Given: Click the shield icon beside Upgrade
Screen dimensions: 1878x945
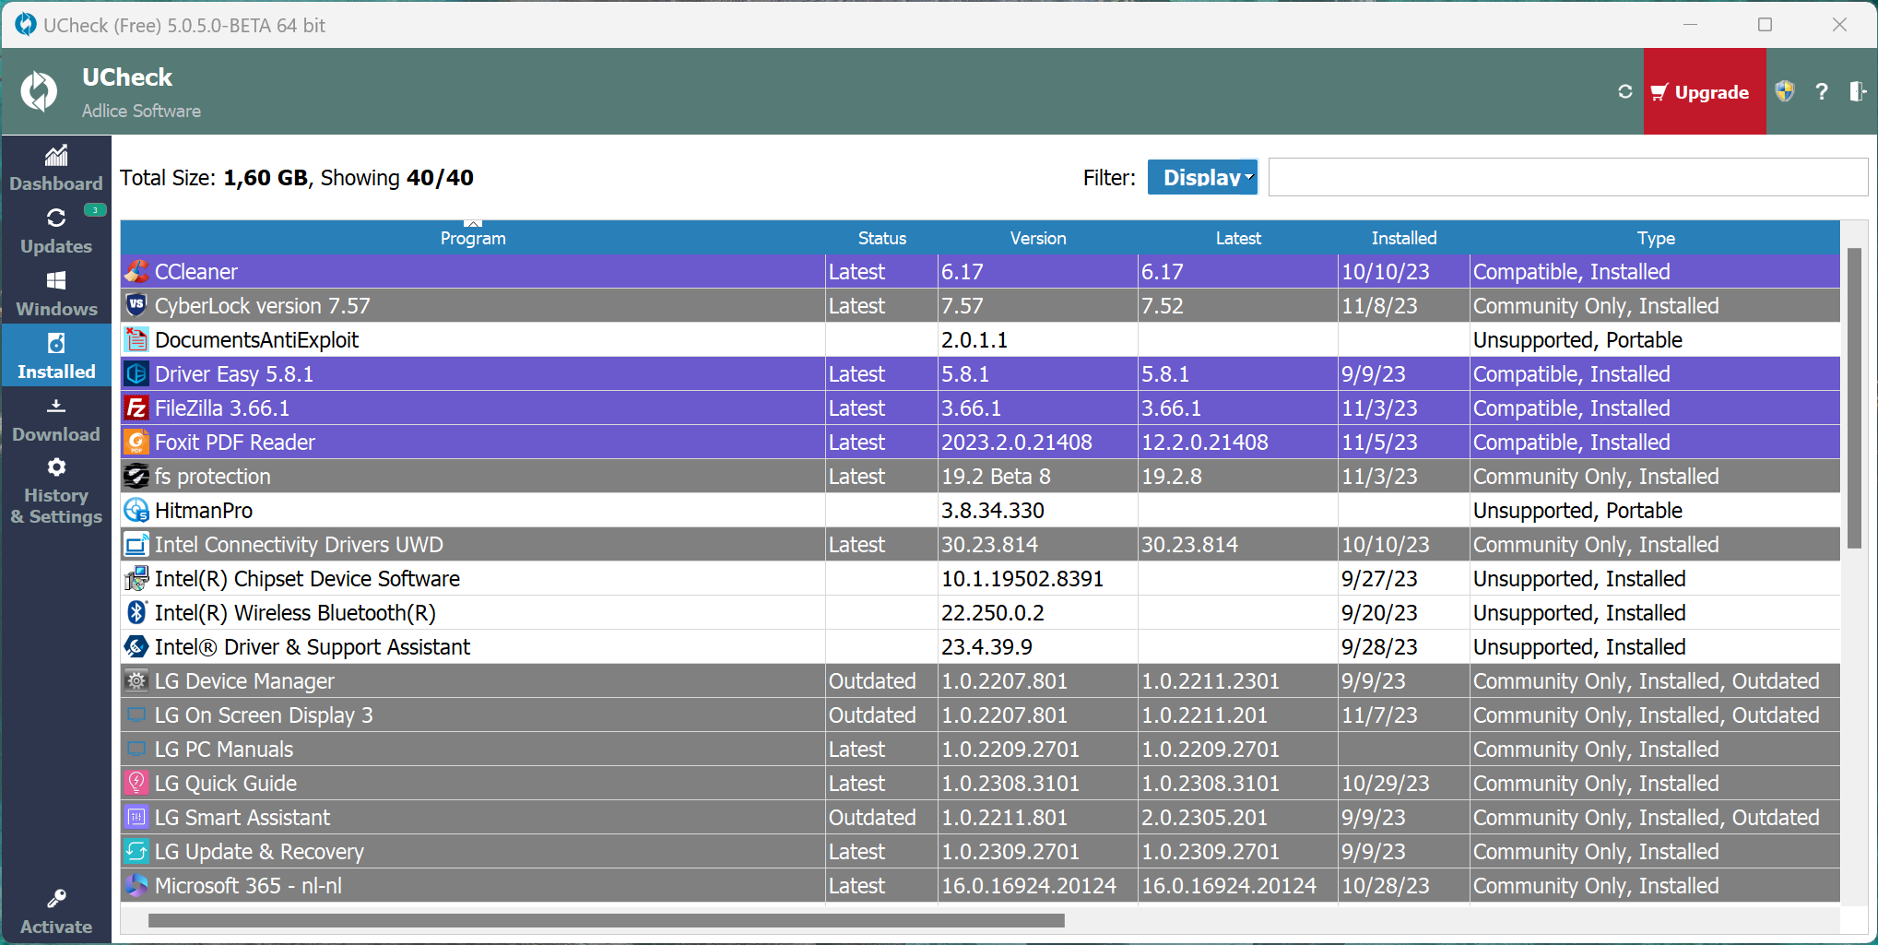Looking at the screenshot, I should click(x=1785, y=91).
